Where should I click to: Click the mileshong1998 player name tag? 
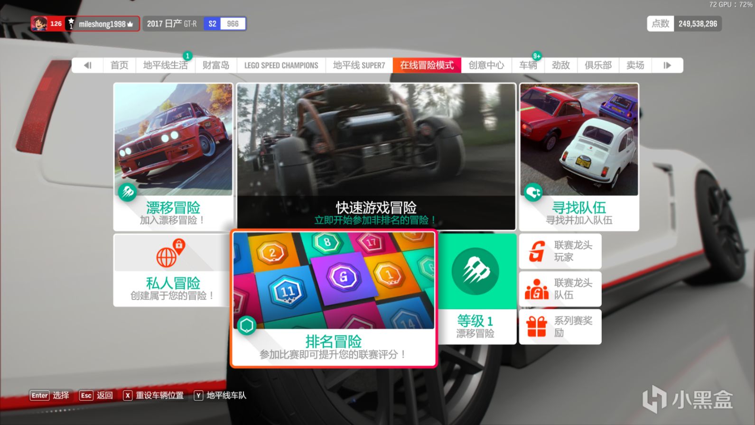pyautogui.click(x=106, y=24)
